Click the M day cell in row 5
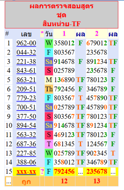 pos(49,80)
